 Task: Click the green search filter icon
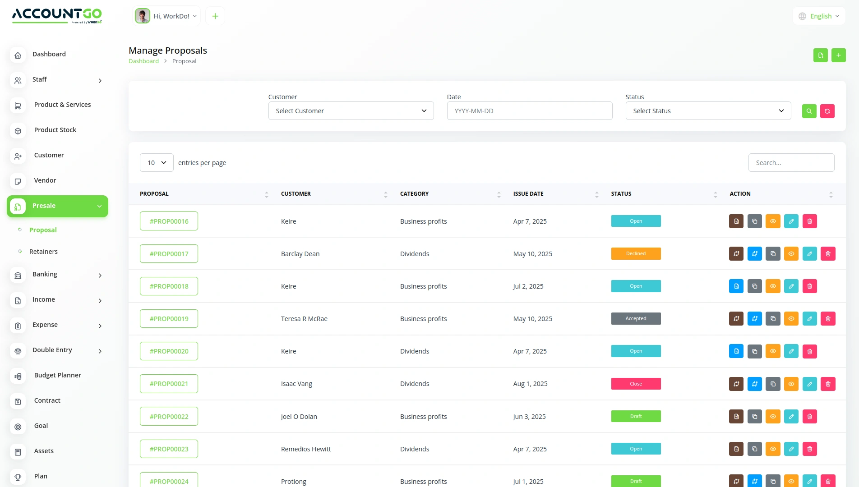tap(809, 111)
